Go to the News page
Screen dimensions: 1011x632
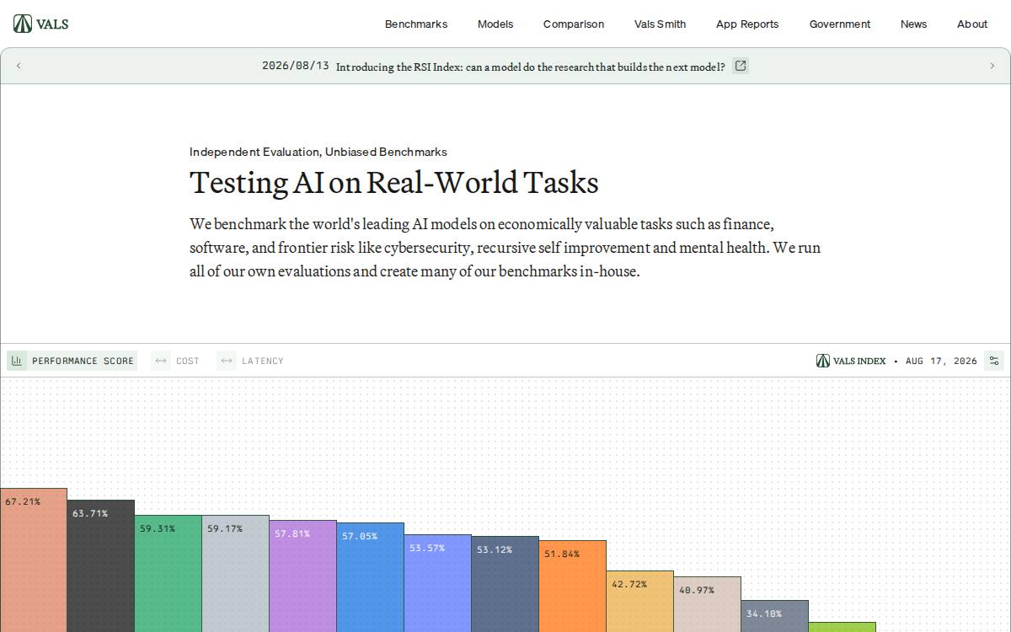pos(913,24)
